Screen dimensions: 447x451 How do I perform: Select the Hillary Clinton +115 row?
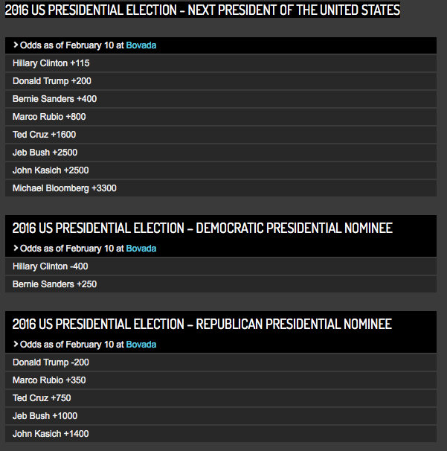tap(221, 63)
